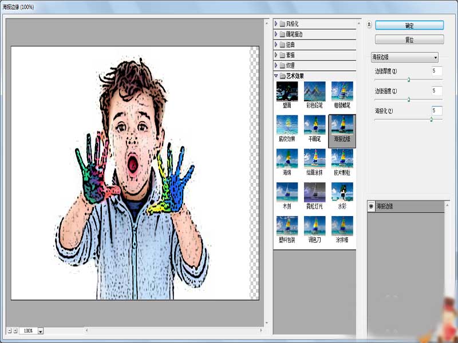This screenshot has height=343, width=458.
Task: Choose the 彩色铅笔 colored pencil filter
Action: 314,95
